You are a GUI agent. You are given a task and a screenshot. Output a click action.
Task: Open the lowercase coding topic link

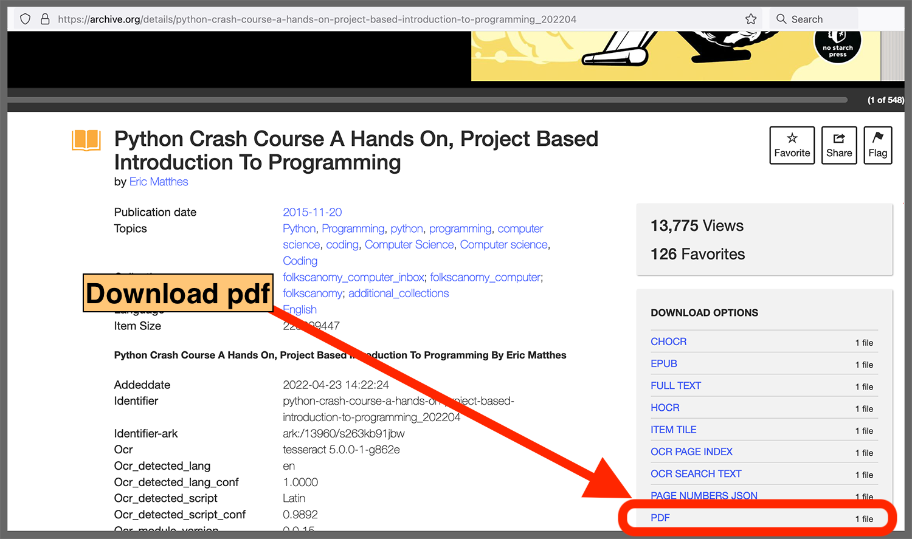[x=342, y=244]
